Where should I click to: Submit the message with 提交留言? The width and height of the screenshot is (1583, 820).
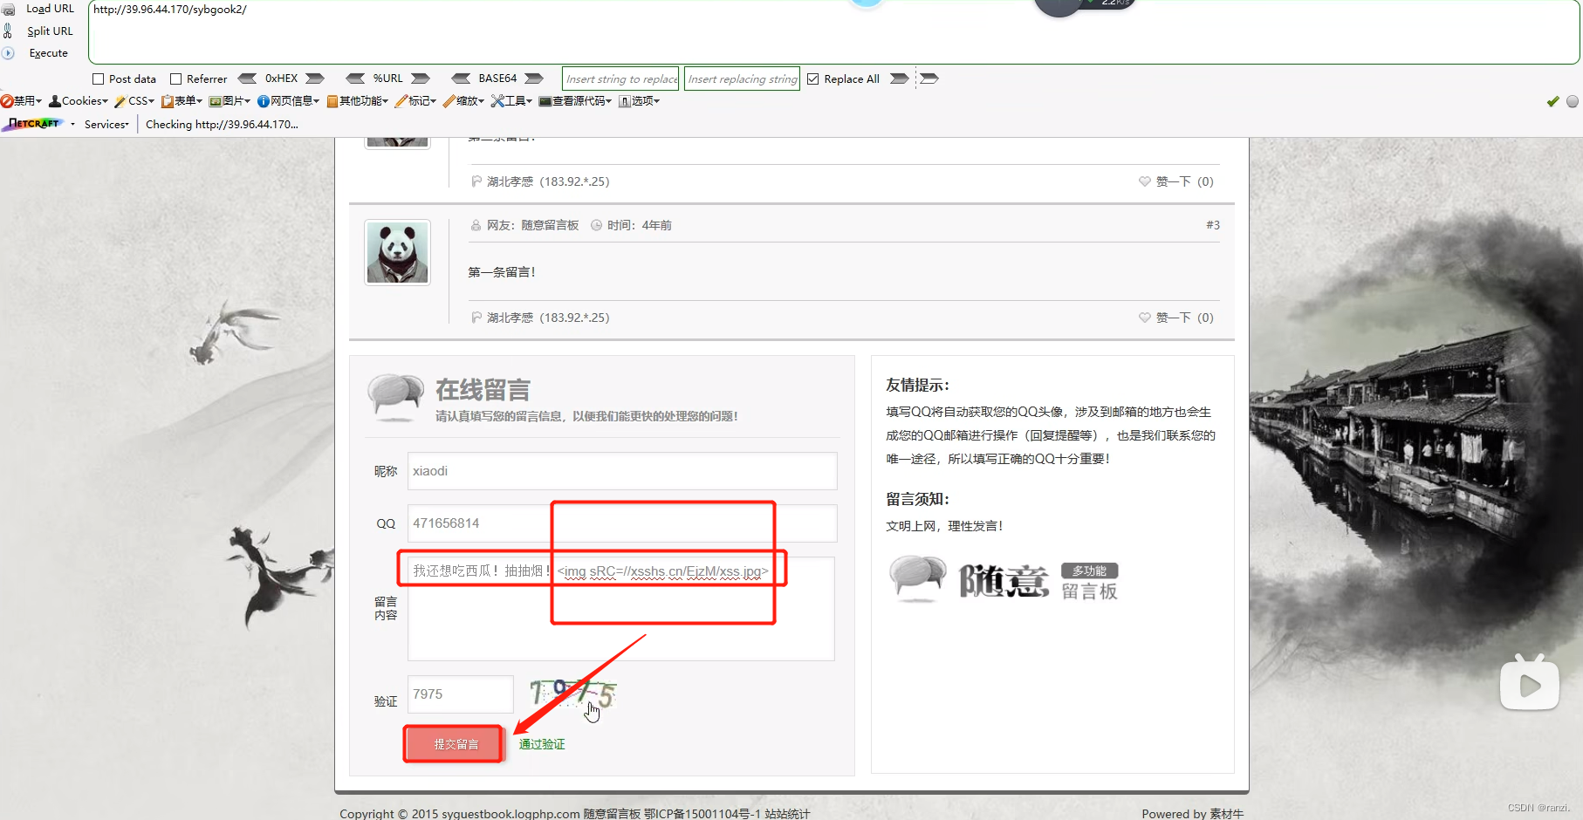point(456,744)
